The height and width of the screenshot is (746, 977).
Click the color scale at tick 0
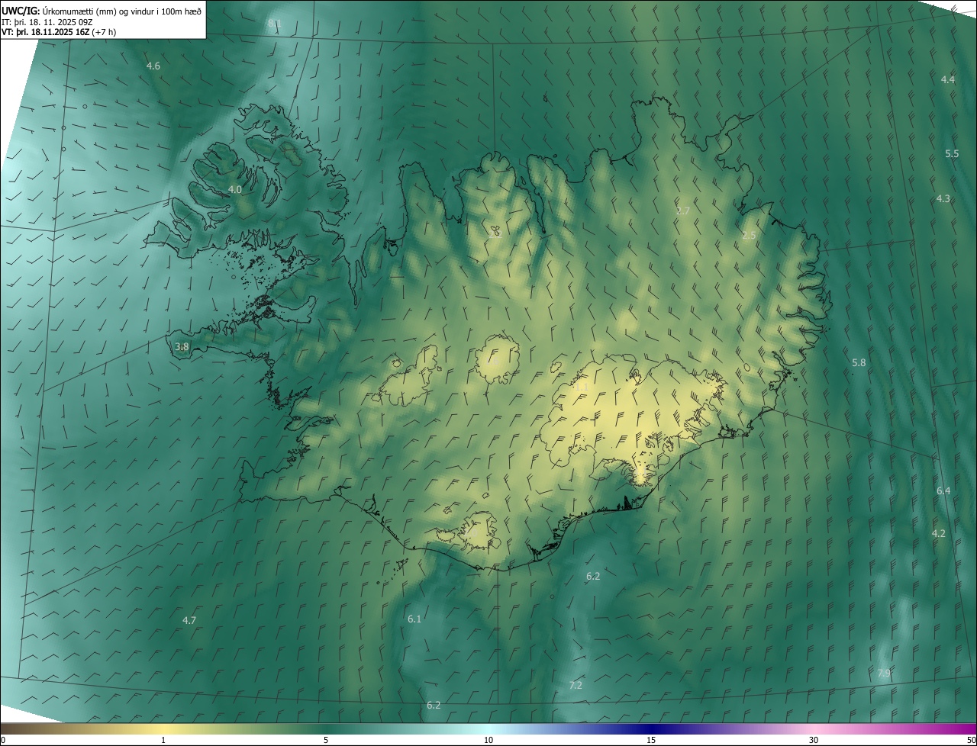point(3,741)
